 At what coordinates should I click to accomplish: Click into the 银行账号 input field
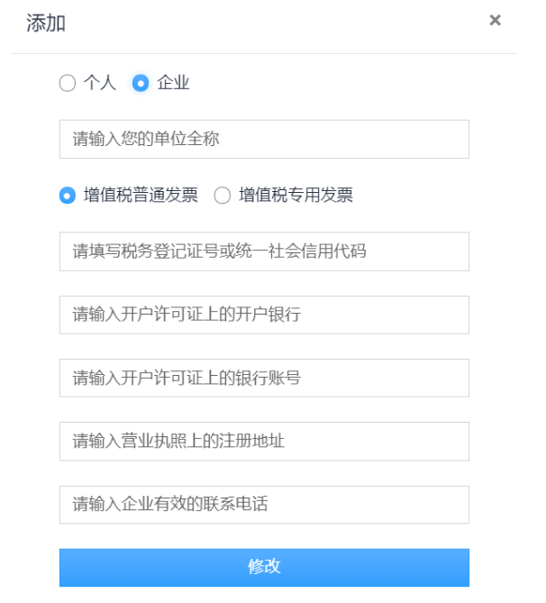coord(264,378)
